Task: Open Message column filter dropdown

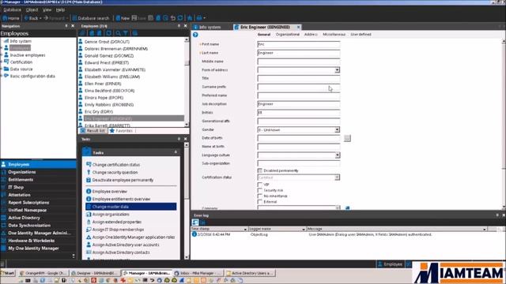Action: (485, 229)
